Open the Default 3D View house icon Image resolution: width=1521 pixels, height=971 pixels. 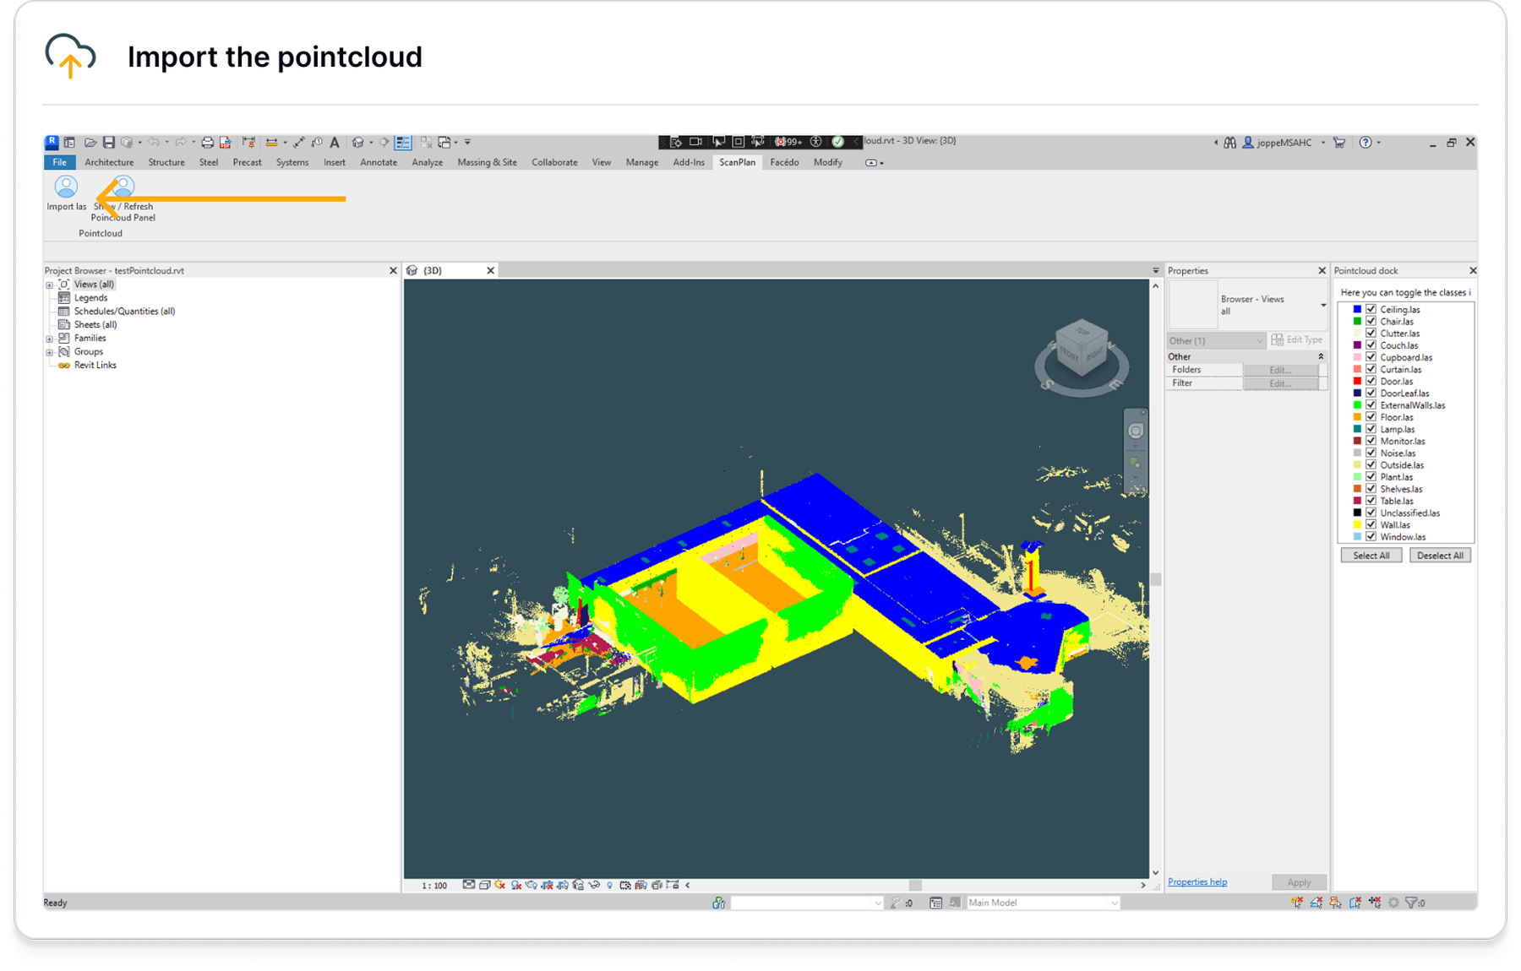(x=358, y=142)
